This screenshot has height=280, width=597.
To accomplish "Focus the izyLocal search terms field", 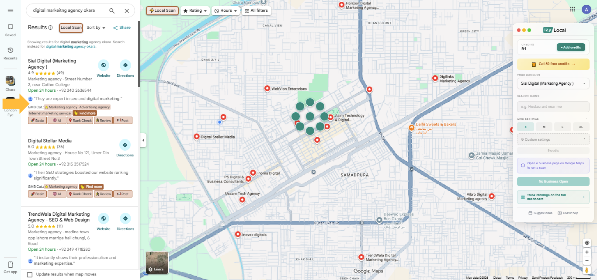I will 553,107.
